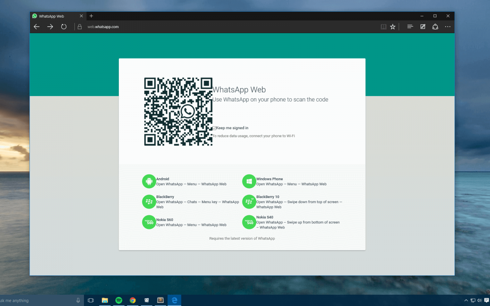This screenshot has width=490, height=306.
Task: Click the network icon in system tray
Action: [x=473, y=301]
